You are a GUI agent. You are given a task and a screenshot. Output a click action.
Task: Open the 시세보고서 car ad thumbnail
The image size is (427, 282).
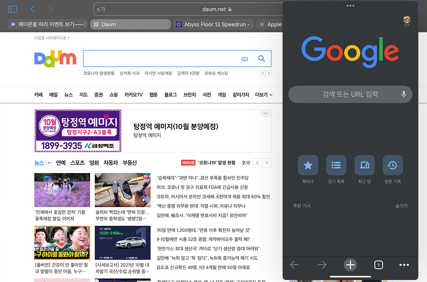123,243
